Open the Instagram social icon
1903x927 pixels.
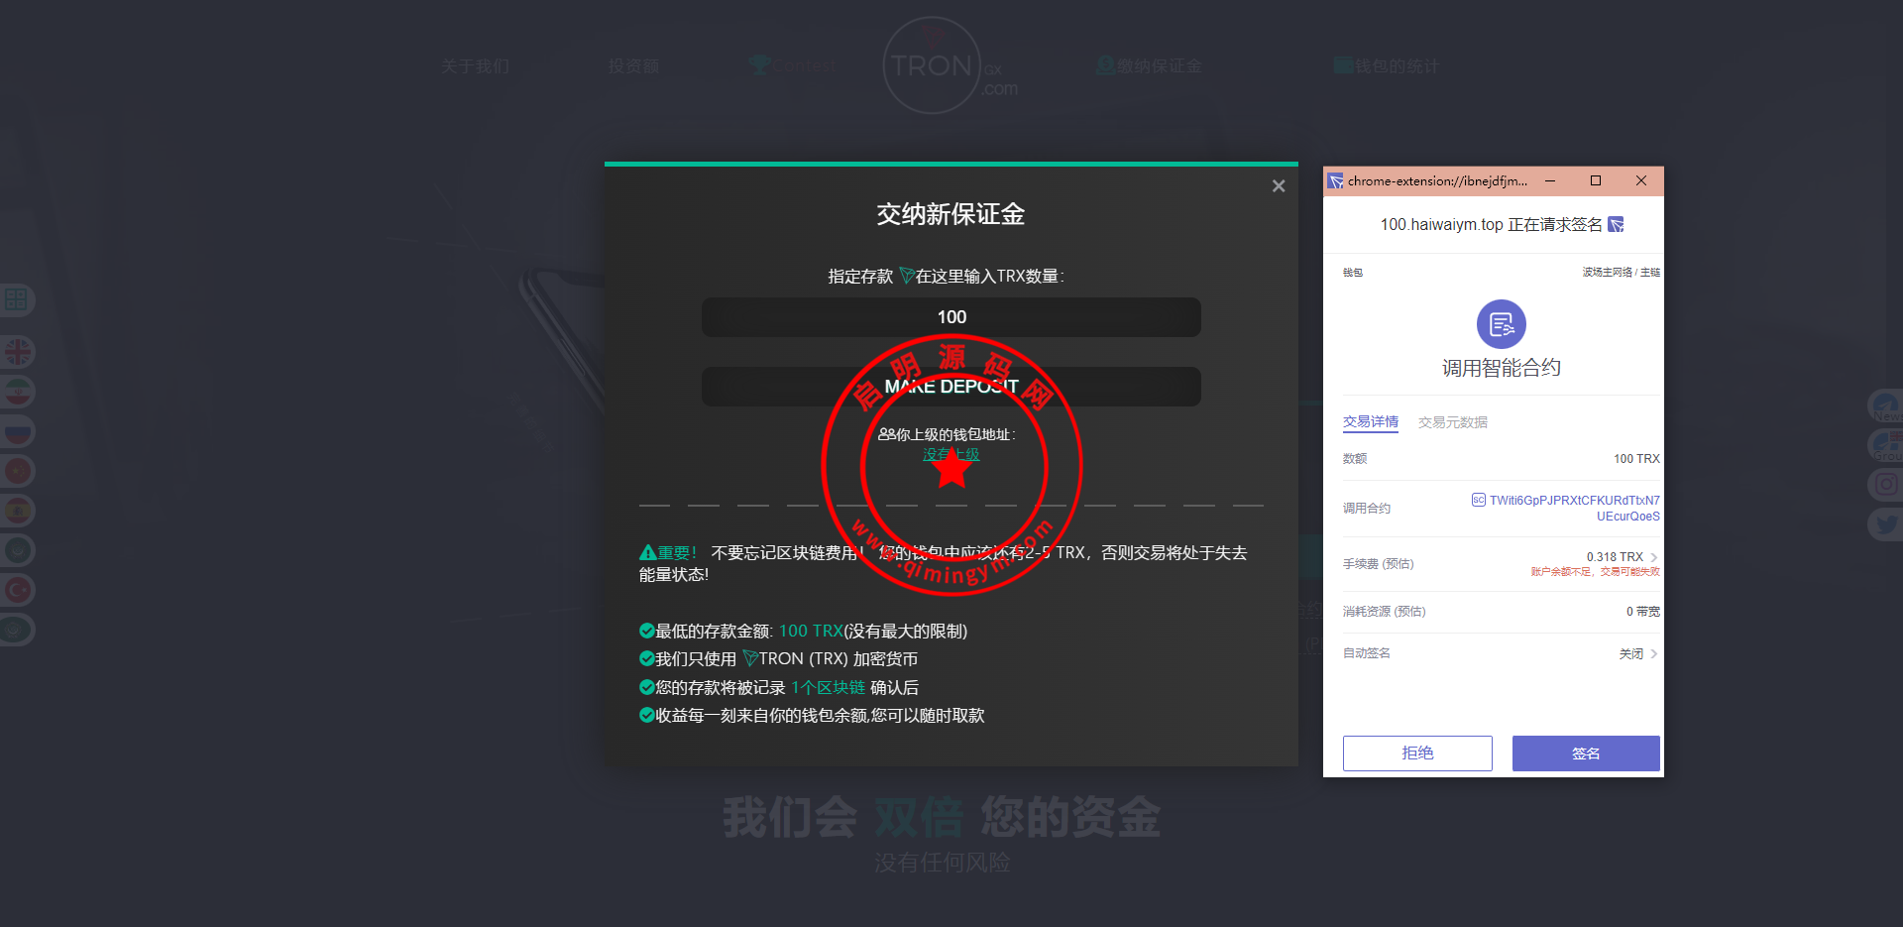coord(1885,484)
